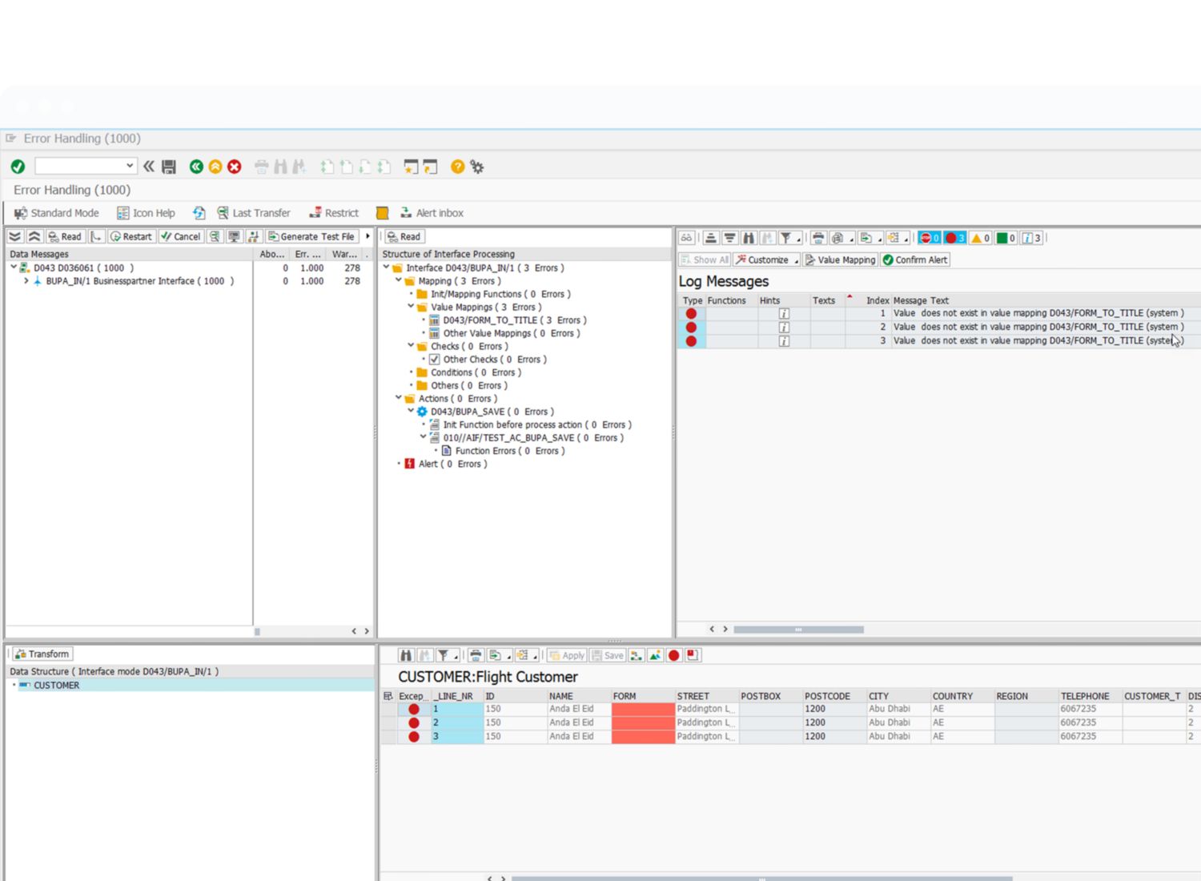Click the red error circle in customer toolbar
Viewport: 1201px width, 881px height.
click(x=674, y=655)
